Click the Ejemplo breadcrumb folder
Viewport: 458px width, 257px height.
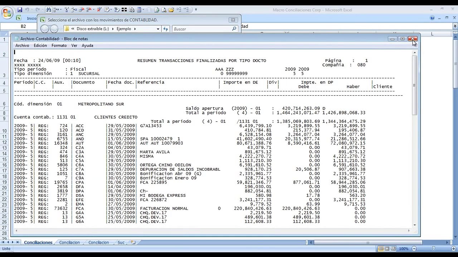124,29
